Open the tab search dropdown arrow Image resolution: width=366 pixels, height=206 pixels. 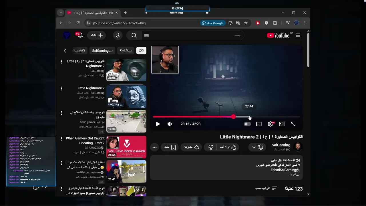click(60, 13)
